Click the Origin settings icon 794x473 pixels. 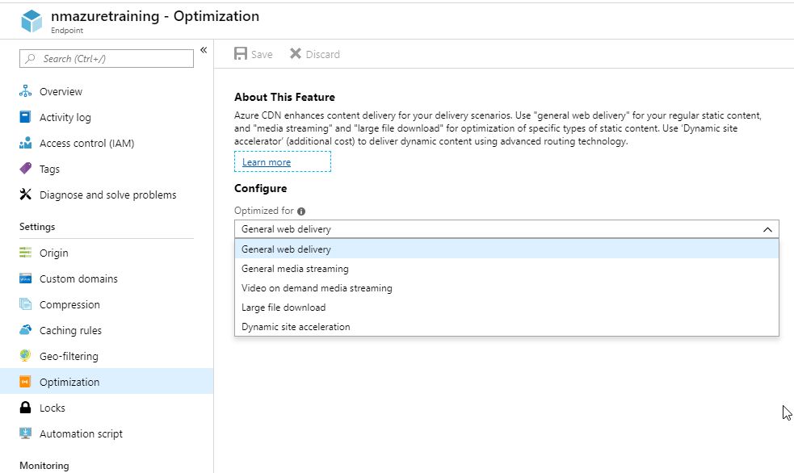25,253
